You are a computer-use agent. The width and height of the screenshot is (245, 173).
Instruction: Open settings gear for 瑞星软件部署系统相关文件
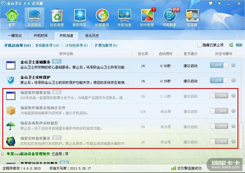[x=233, y=111]
